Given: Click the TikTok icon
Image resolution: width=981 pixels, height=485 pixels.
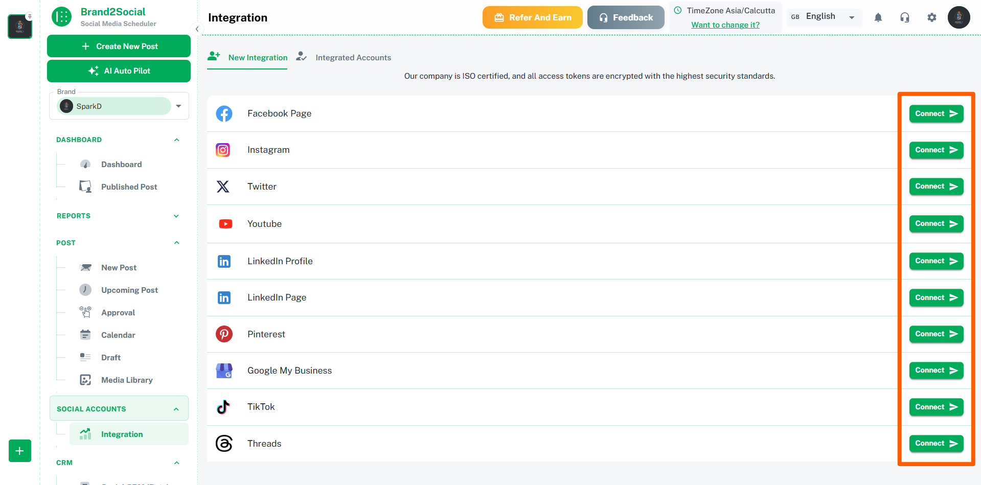Looking at the screenshot, I should 223,407.
